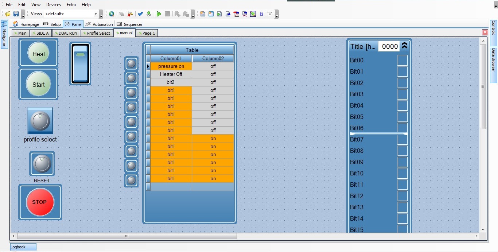Click the padlock lock icon in toolbar
The width and height of the screenshot is (498, 252).
point(261,14)
